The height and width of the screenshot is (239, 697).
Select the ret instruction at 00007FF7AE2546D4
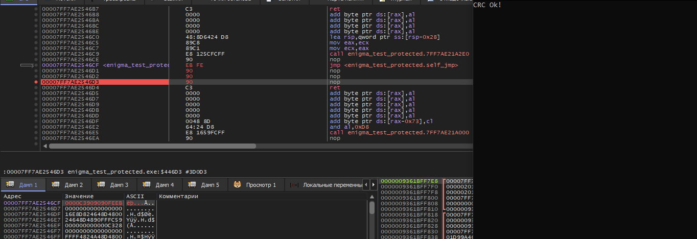(335, 87)
